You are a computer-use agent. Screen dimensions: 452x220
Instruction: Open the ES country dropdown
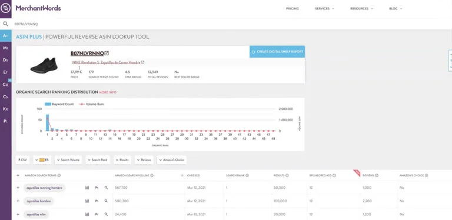[42, 160]
